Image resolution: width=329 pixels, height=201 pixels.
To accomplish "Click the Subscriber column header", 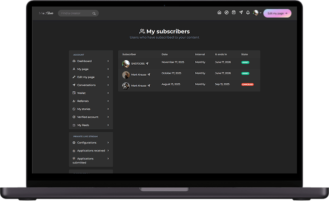I will click(129, 54).
